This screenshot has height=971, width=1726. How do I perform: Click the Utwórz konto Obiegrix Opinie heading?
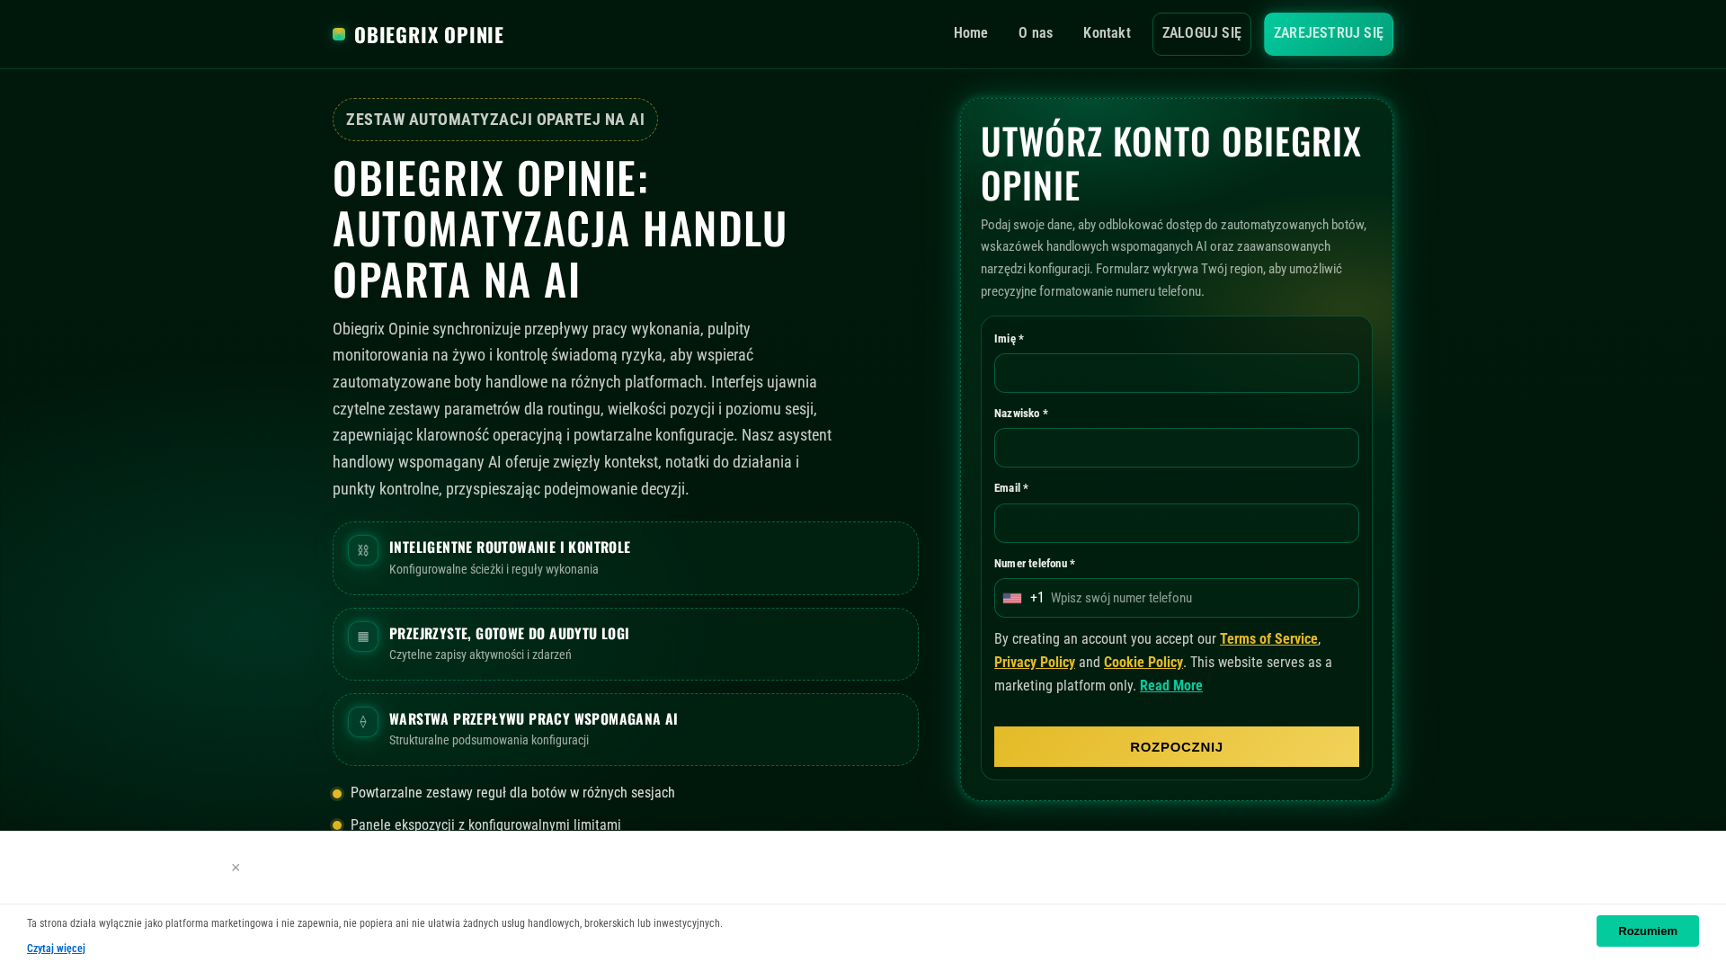1171,163
